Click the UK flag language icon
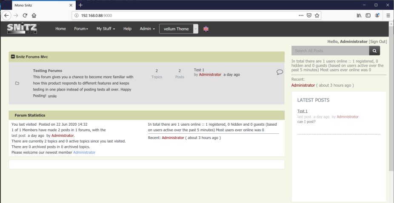394x203 pixels. 206,29
